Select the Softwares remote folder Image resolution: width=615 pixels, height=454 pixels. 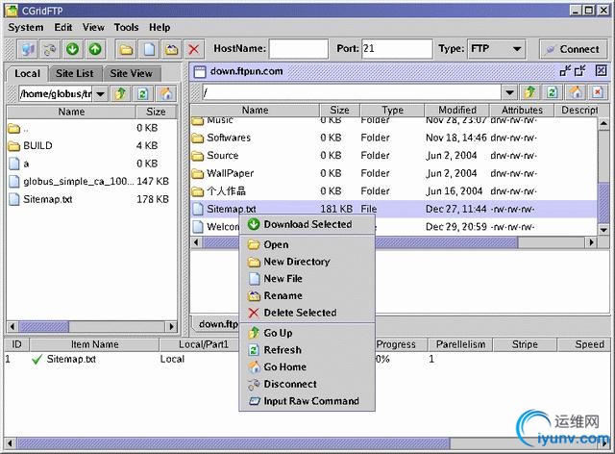click(394, 138)
